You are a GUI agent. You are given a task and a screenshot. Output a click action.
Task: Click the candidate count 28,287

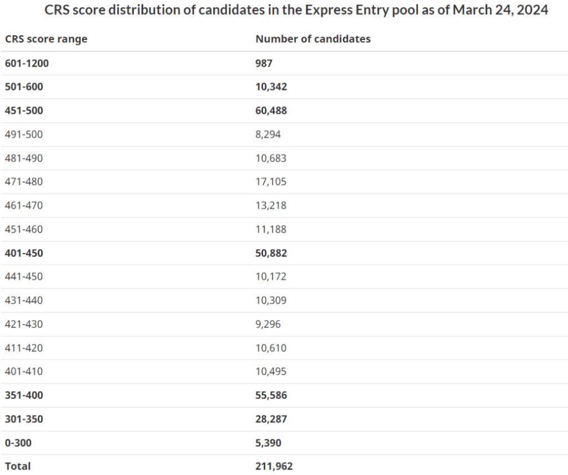coord(271,420)
